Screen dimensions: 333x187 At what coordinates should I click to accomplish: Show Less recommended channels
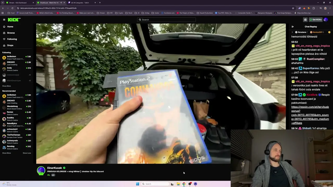27,153
